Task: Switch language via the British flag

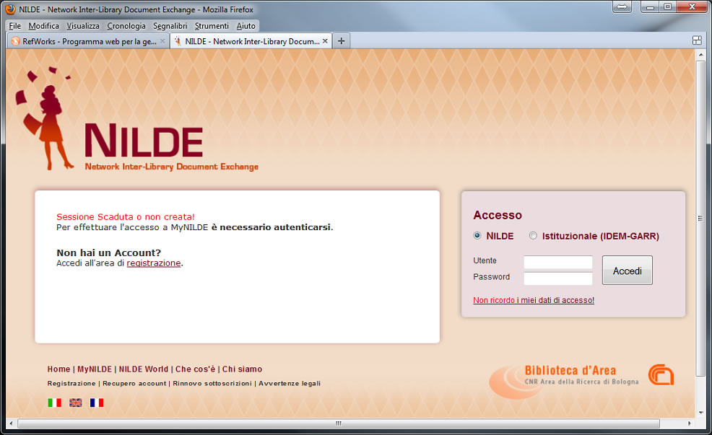Action: 75,403
